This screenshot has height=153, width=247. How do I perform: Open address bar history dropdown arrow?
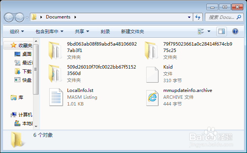(x=189, y=17)
